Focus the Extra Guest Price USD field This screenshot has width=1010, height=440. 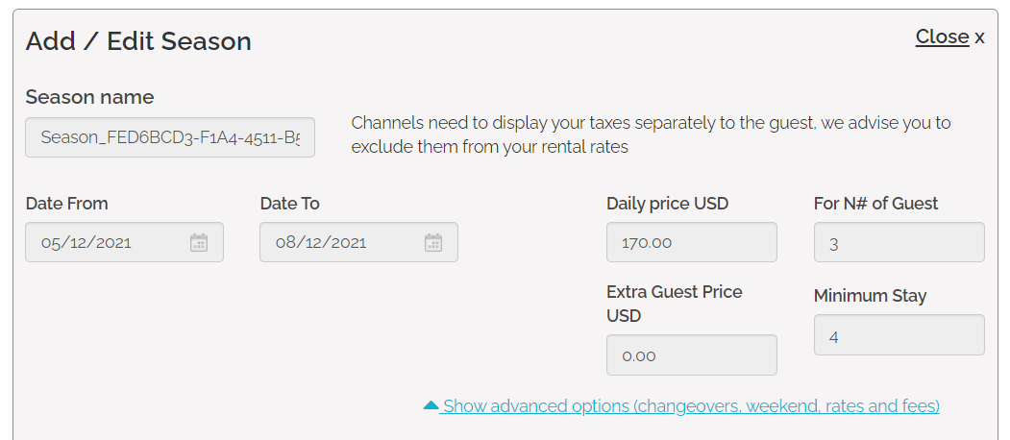pyautogui.click(x=691, y=354)
